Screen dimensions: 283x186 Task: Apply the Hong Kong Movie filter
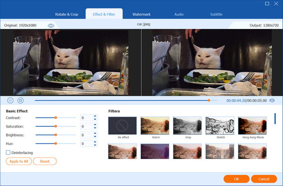[252, 126]
